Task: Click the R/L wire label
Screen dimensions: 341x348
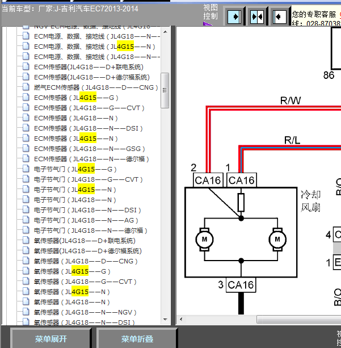Action: (292, 140)
